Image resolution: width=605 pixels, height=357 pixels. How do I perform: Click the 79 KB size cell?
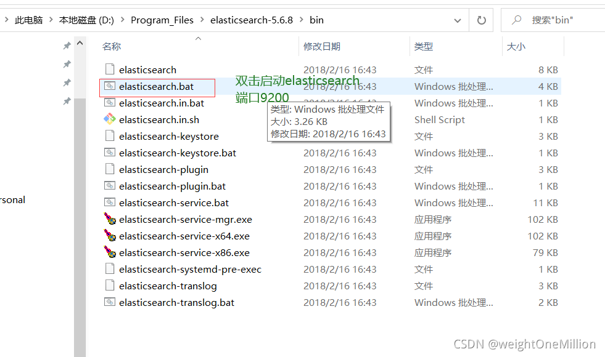[x=545, y=252]
